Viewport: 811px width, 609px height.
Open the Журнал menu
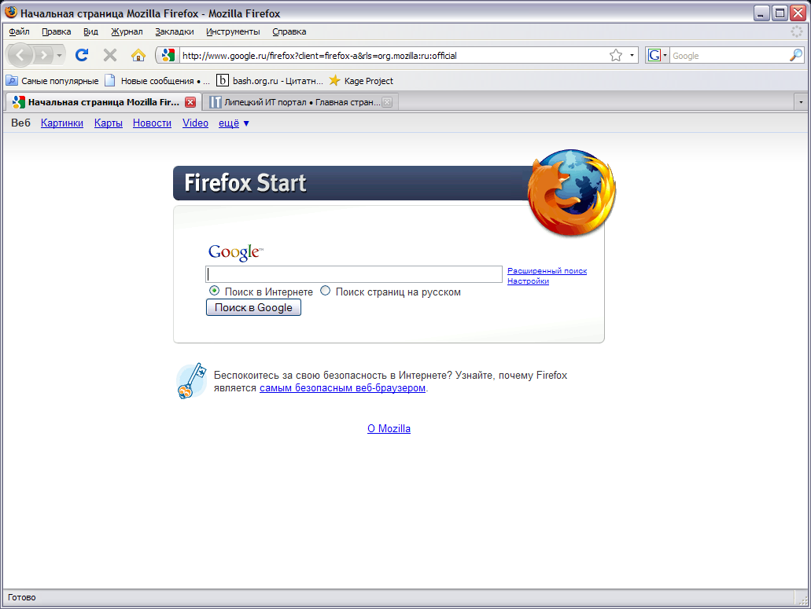[x=127, y=31]
